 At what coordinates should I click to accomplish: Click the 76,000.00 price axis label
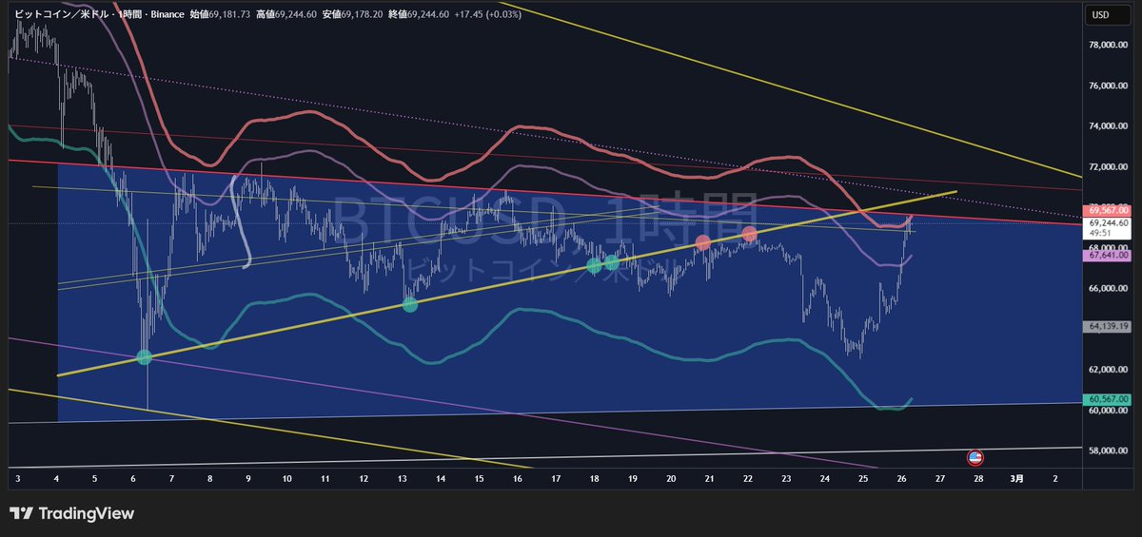pyautogui.click(x=1108, y=86)
